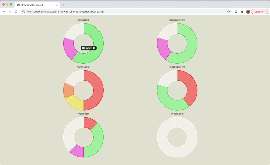Click the green swatch in Happy tooltip
Viewport: 270px width, 165px height.
(83, 48)
